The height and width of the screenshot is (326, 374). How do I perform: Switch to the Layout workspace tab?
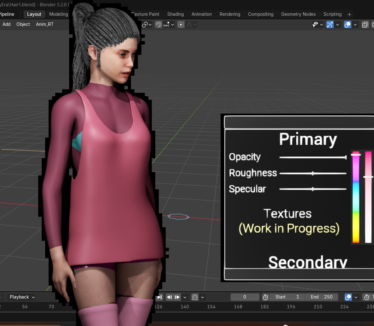click(34, 14)
